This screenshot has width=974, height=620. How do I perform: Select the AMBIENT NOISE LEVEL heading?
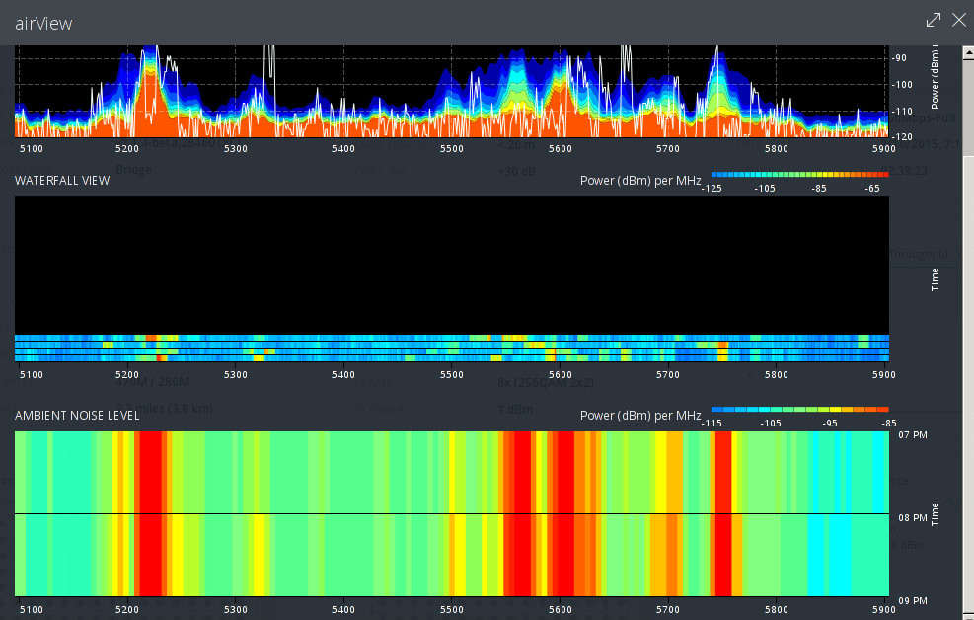77,416
